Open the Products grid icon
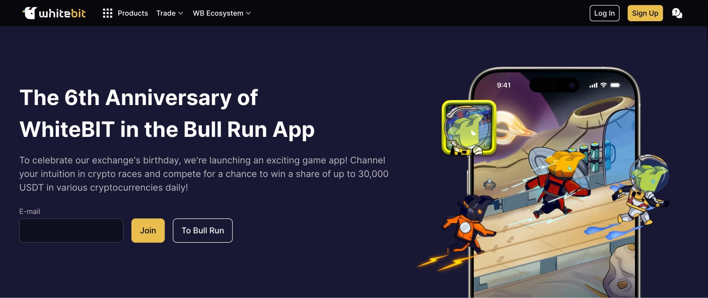Viewport: 708px width, 298px height. pos(107,13)
